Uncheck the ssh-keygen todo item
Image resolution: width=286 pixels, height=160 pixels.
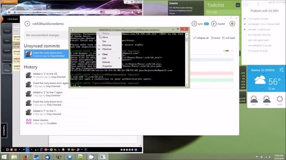point(245,24)
